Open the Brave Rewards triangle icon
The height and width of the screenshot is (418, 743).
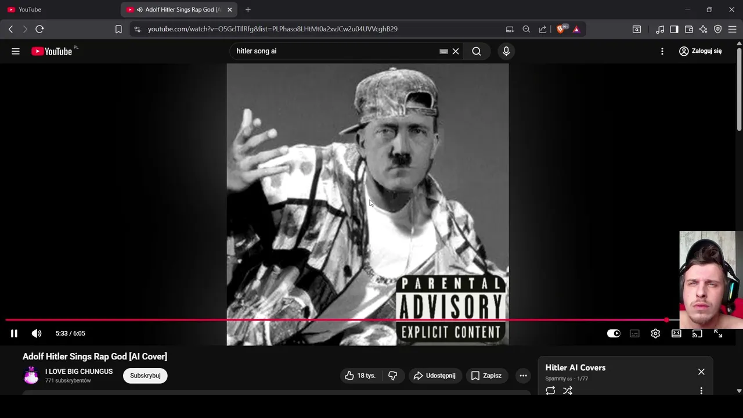[576, 29]
